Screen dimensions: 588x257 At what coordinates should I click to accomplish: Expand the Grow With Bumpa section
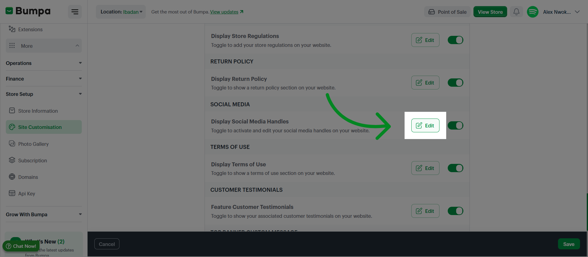(x=44, y=214)
